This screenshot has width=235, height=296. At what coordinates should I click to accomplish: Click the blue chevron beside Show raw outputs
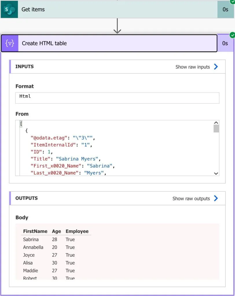point(216,198)
